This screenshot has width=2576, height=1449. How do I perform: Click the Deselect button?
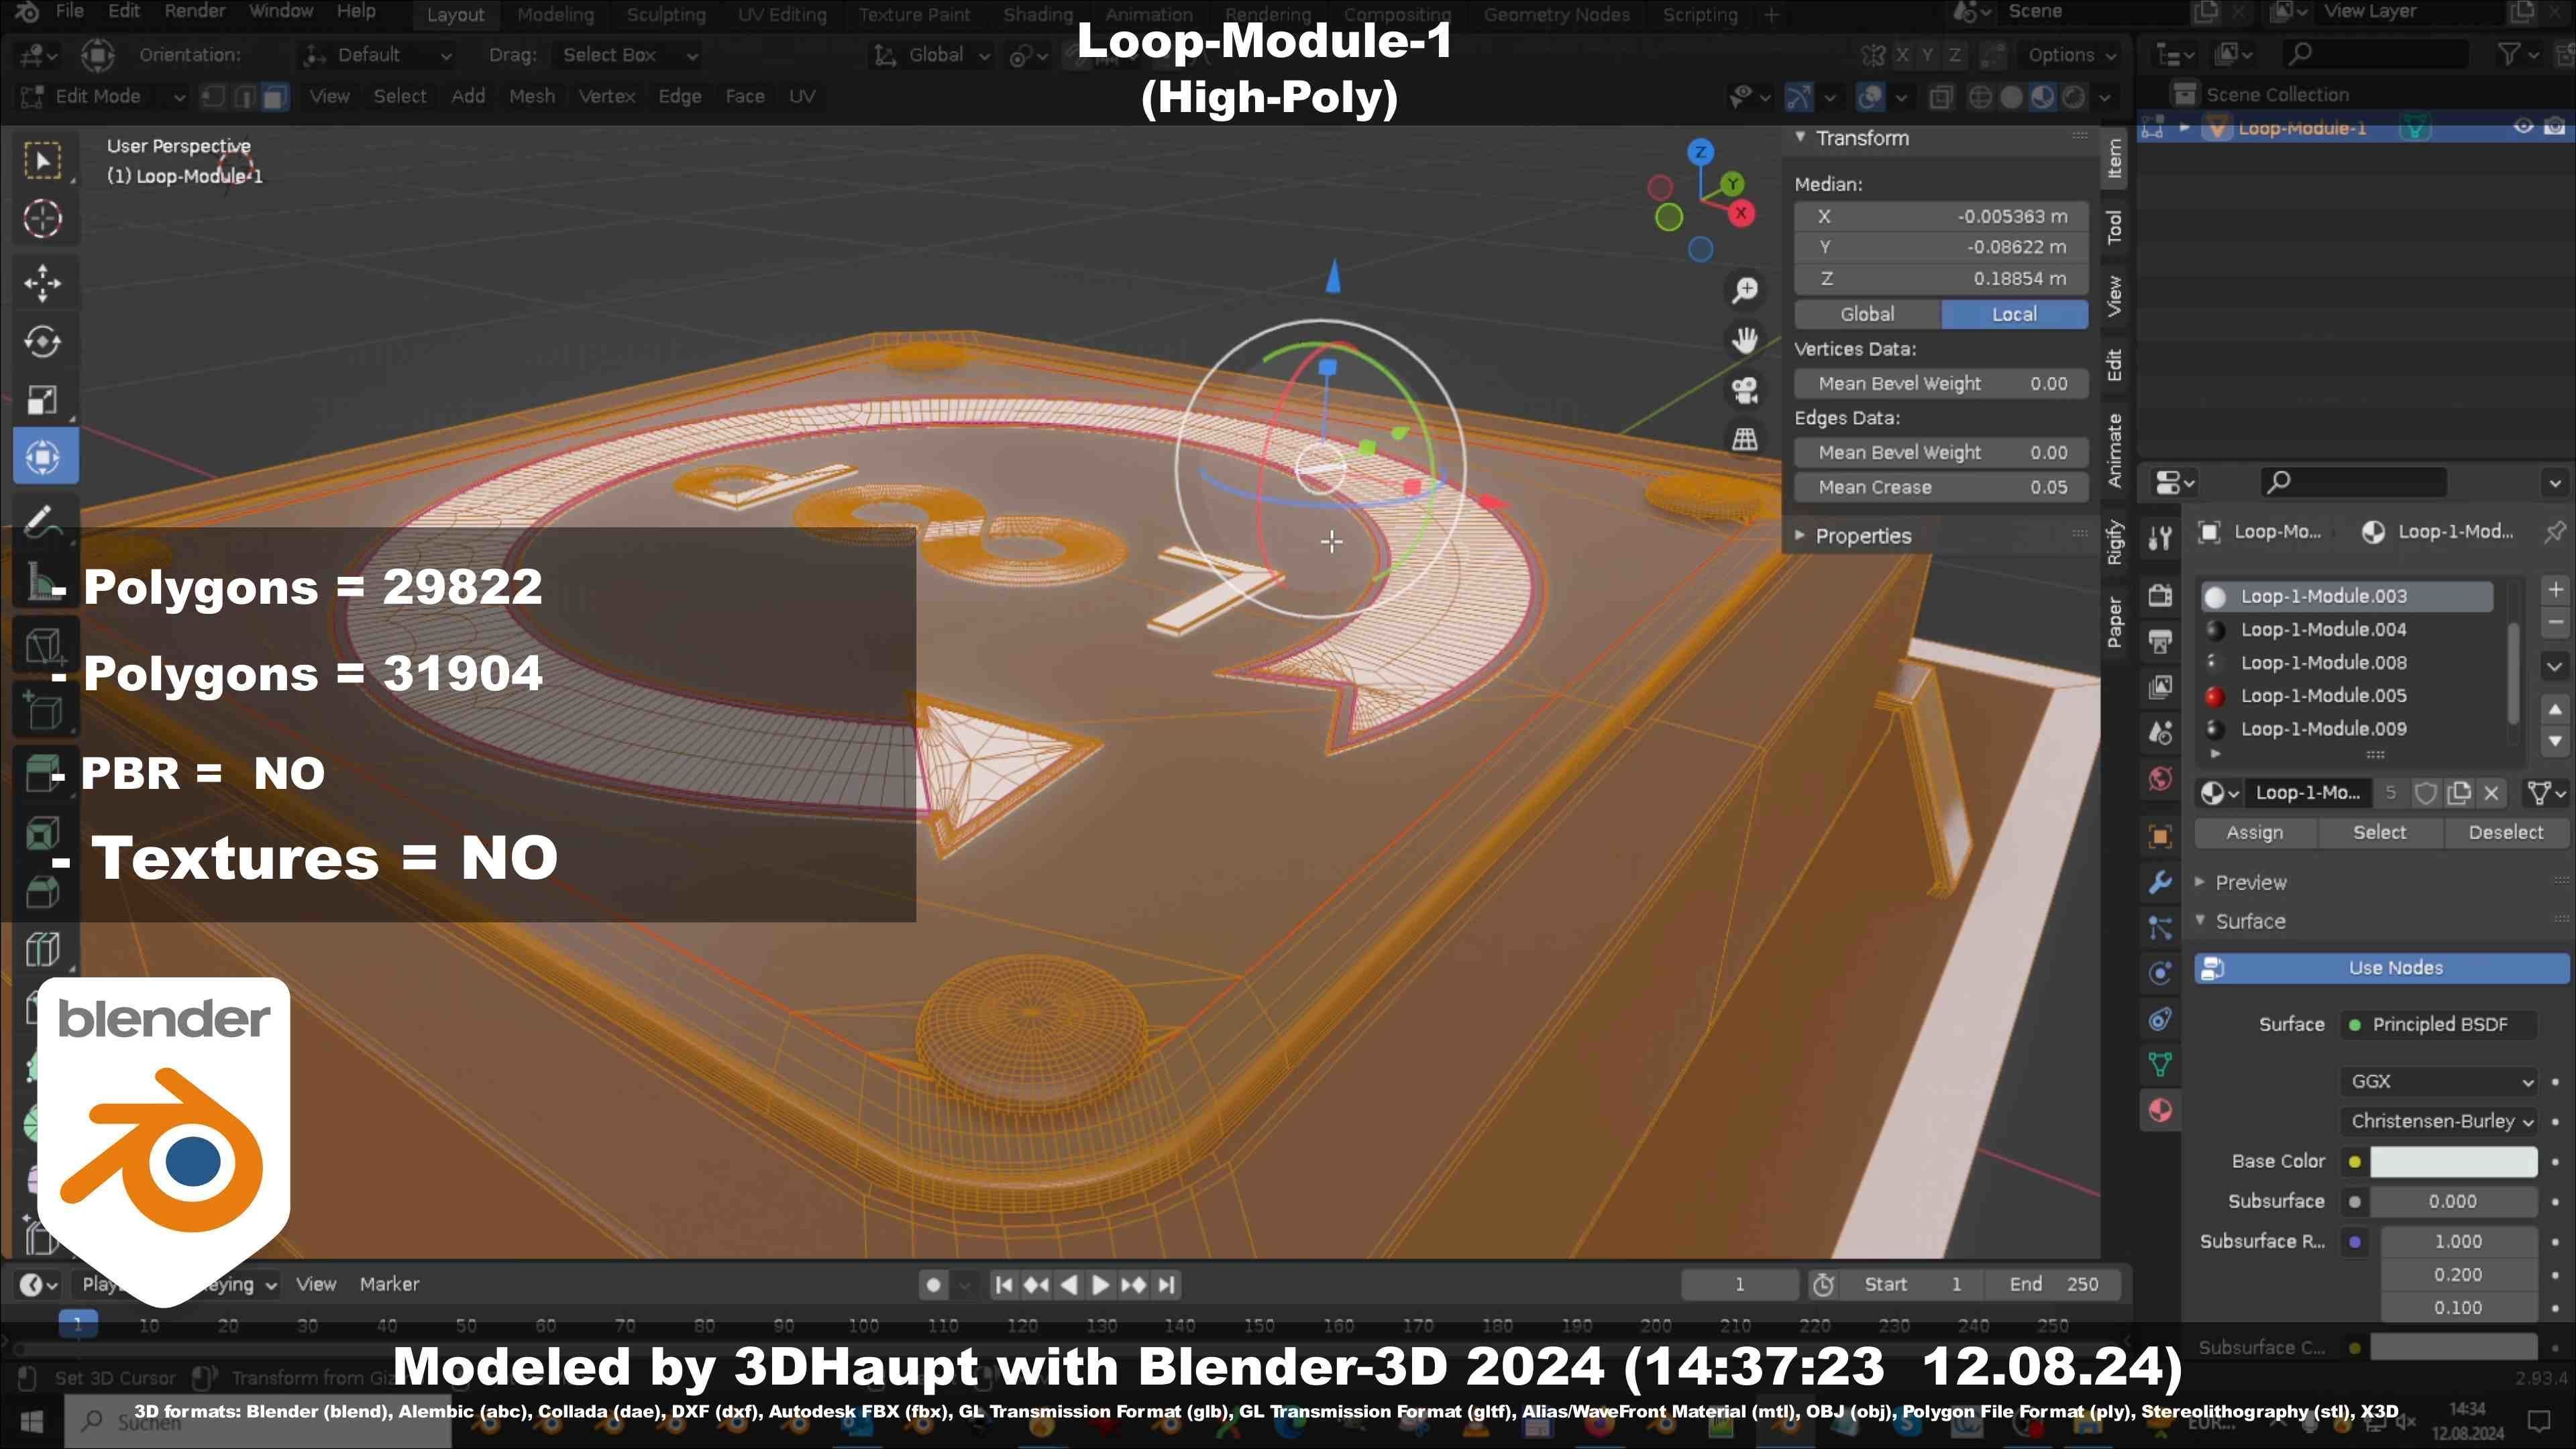coord(2505,833)
